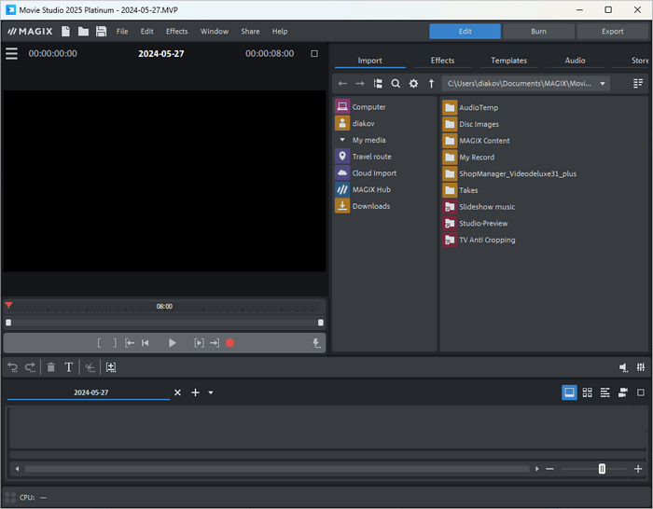Click the red record button

[229, 343]
